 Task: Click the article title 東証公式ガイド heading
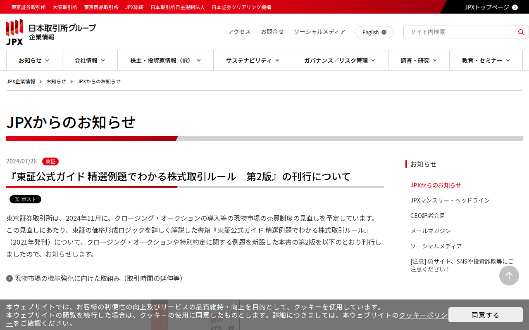pyautogui.click(x=179, y=177)
